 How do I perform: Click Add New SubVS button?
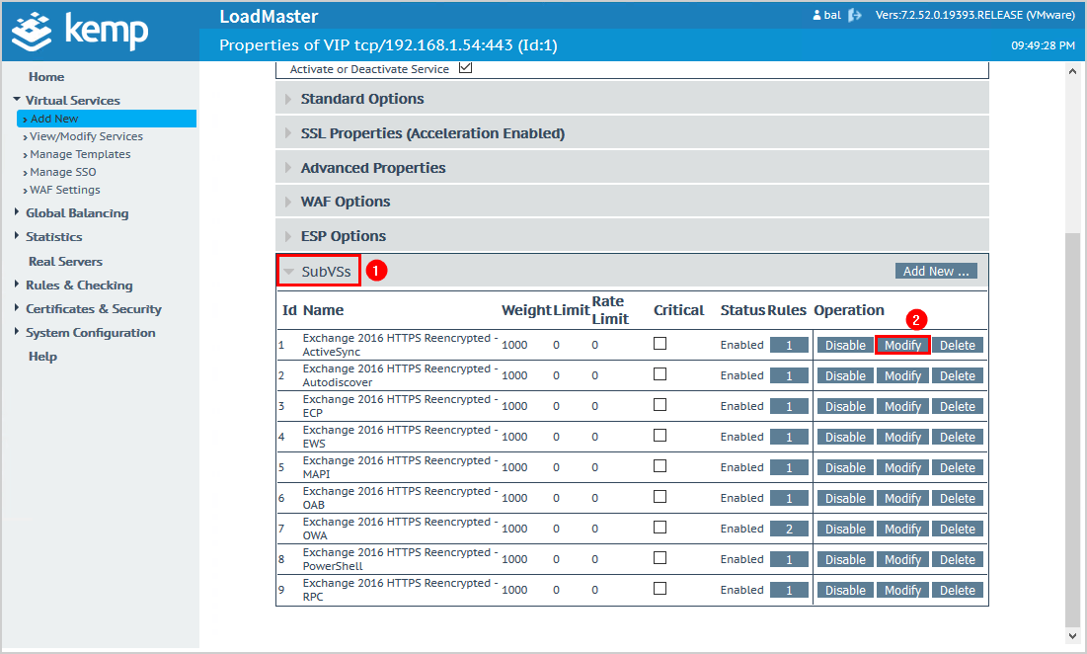pyautogui.click(x=936, y=271)
